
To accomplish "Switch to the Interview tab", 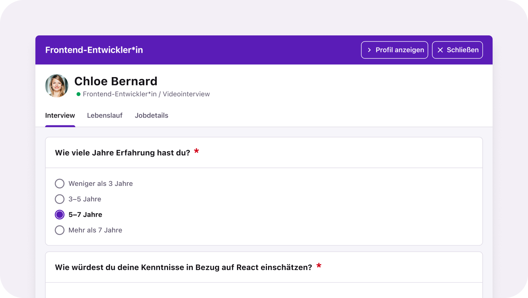I will (x=60, y=115).
